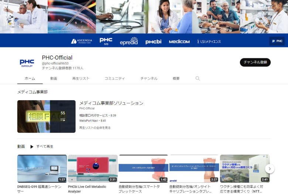Click title PHCbi Live Cell Metabolic Analyzer

click(x=87, y=189)
